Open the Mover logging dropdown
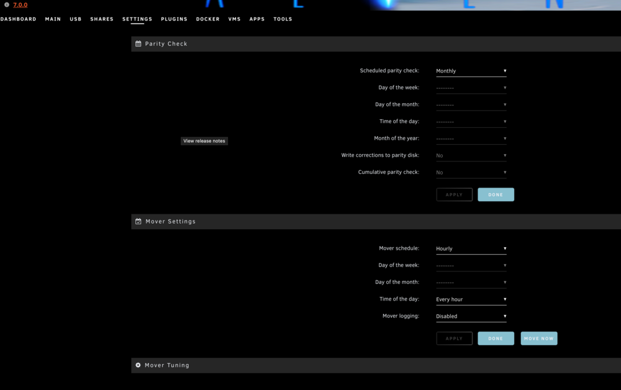The width and height of the screenshot is (621, 390). (x=471, y=316)
